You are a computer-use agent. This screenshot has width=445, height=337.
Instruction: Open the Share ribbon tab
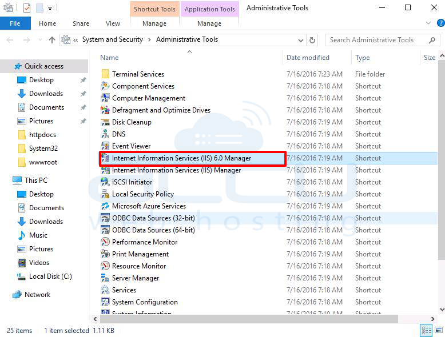[x=81, y=23]
